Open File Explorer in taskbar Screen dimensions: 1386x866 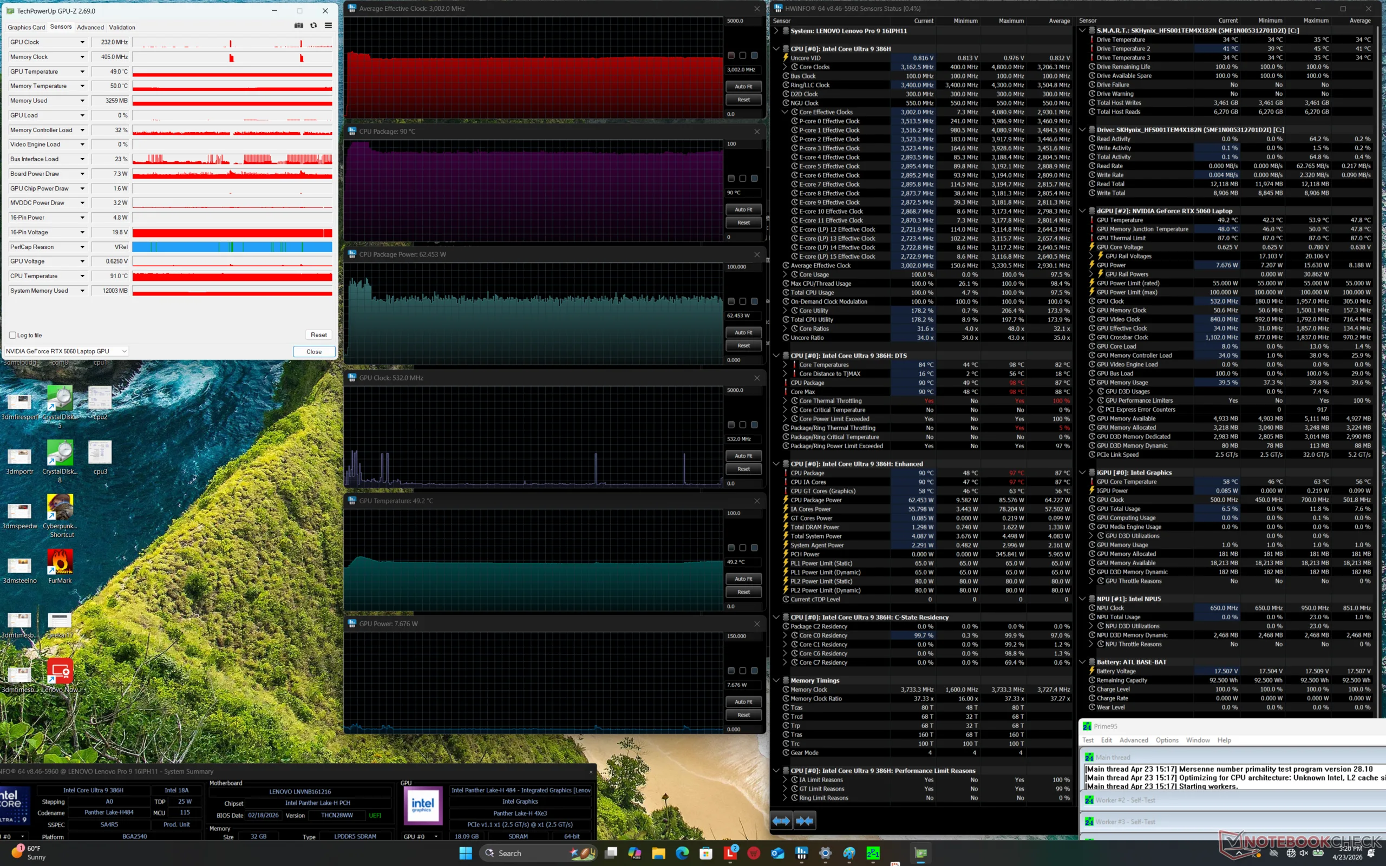[x=659, y=854]
